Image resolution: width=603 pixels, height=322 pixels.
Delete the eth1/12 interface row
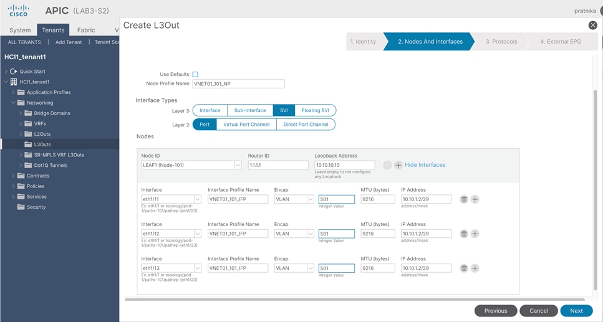464,234
